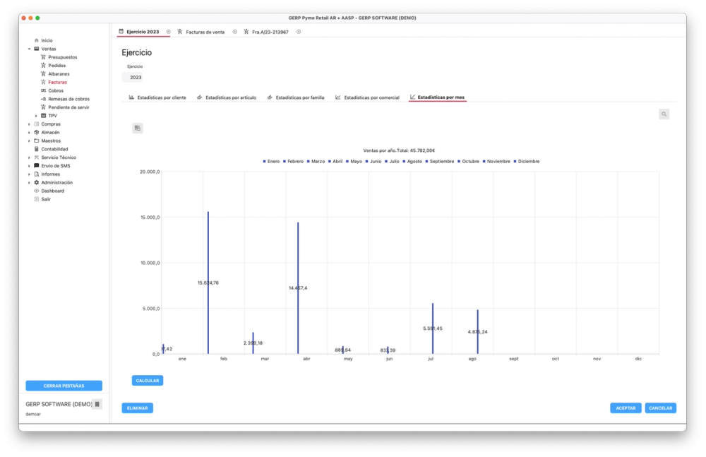Click the Compras icon in sidebar

coord(37,124)
